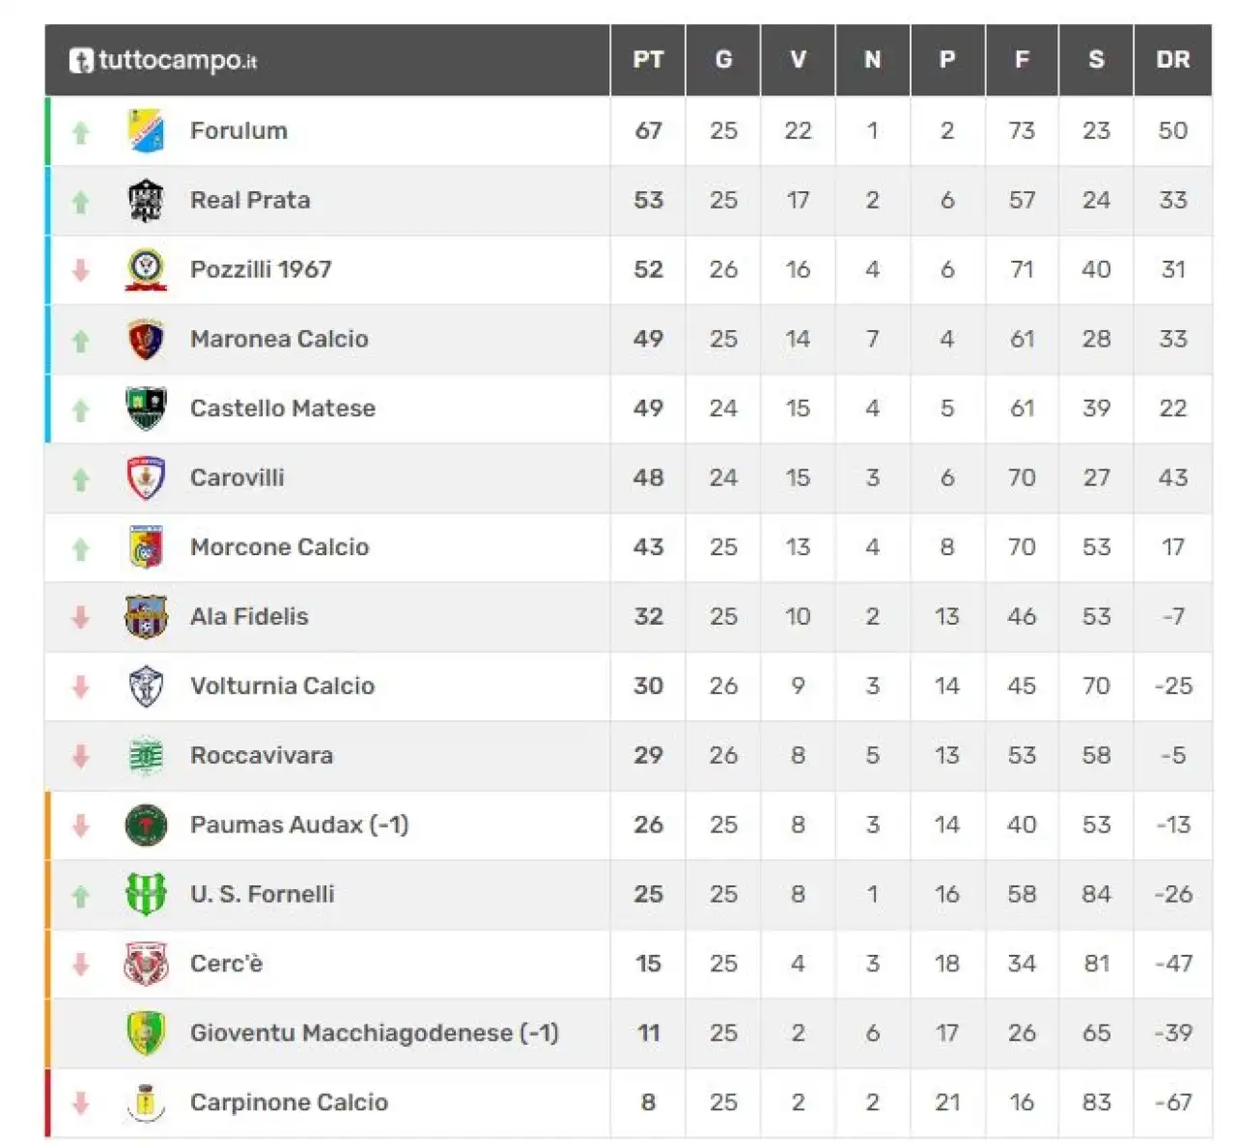Open the Roccavivara team name link
Image resolution: width=1236 pixels, height=1148 pixels.
(x=262, y=755)
